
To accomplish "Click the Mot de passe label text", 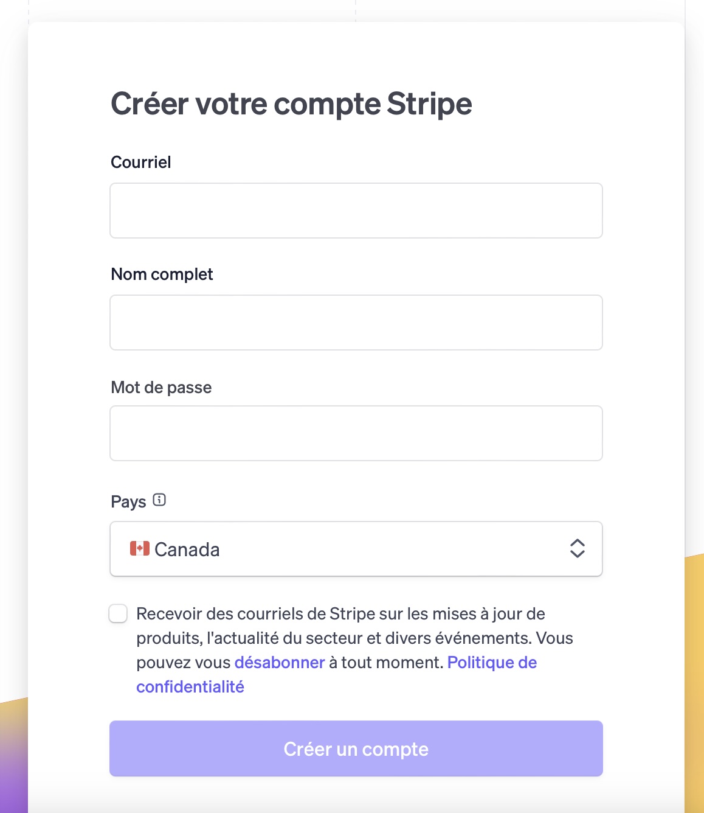I will 160,387.
